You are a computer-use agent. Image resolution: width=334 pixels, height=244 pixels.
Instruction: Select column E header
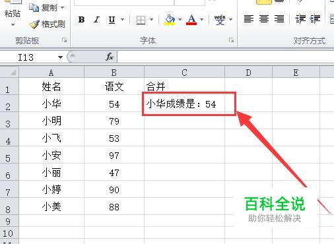296,73
